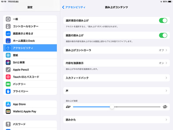Screen dimensions: 173x130
Task: Open Apple Pencil settings
Action: pos(30,70)
